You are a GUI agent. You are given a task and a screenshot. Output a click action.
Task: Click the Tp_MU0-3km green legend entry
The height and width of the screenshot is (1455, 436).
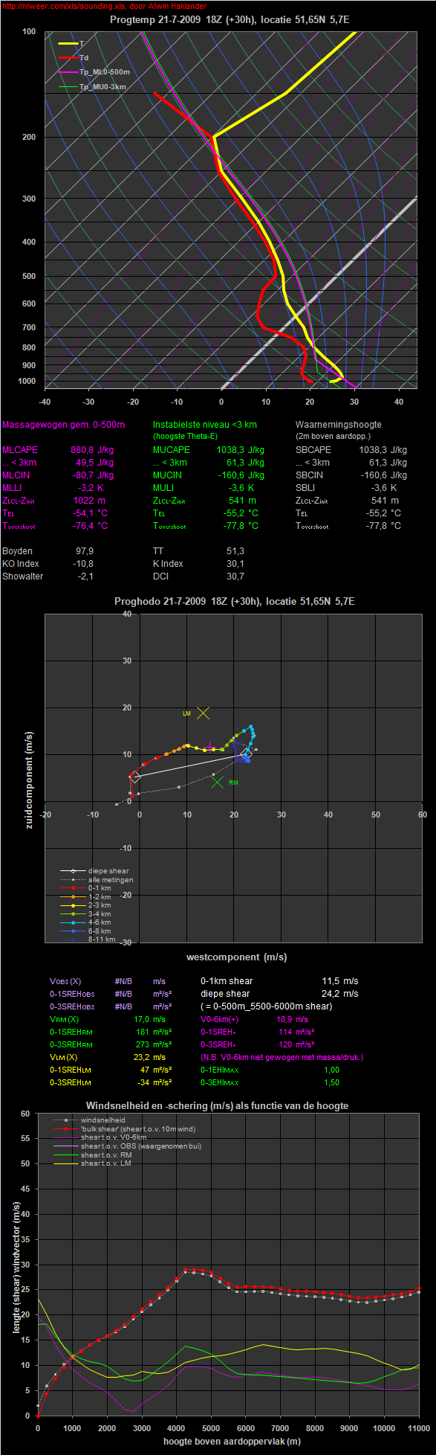click(92, 87)
